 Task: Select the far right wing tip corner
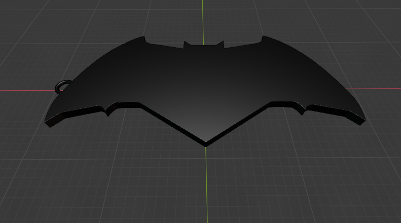tap(362, 122)
